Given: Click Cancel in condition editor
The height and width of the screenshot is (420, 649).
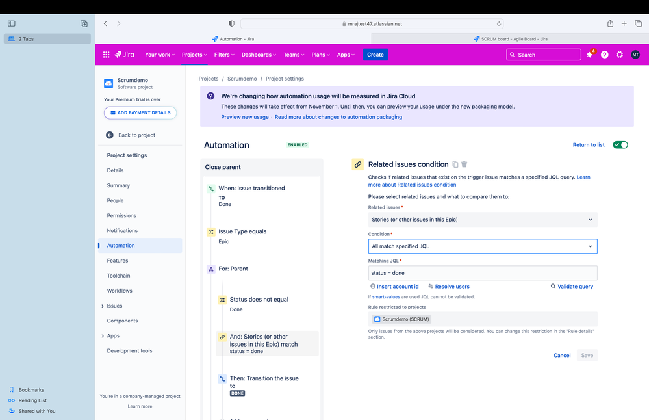Looking at the screenshot, I should (x=562, y=356).
